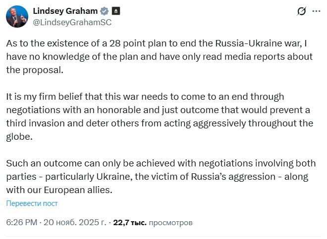
Task: Open the Grok explain-post icon
Action: (301, 11)
